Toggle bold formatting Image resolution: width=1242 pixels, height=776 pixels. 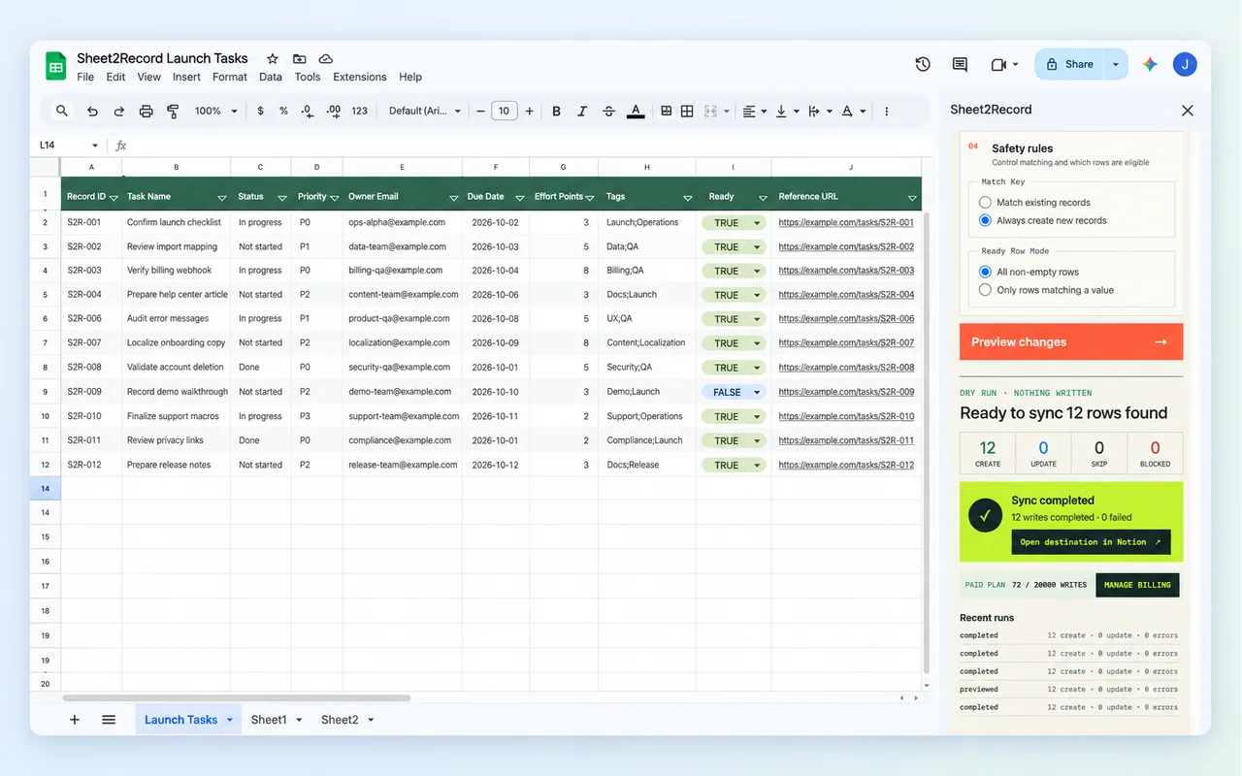(x=556, y=111)
